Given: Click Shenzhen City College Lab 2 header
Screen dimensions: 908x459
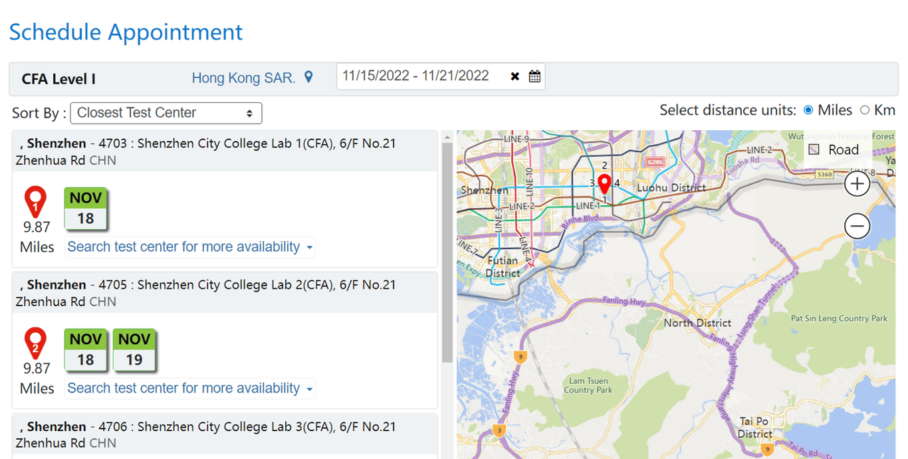Looking at the screenshot, I should pyautogui.click(x=225, y=293).
